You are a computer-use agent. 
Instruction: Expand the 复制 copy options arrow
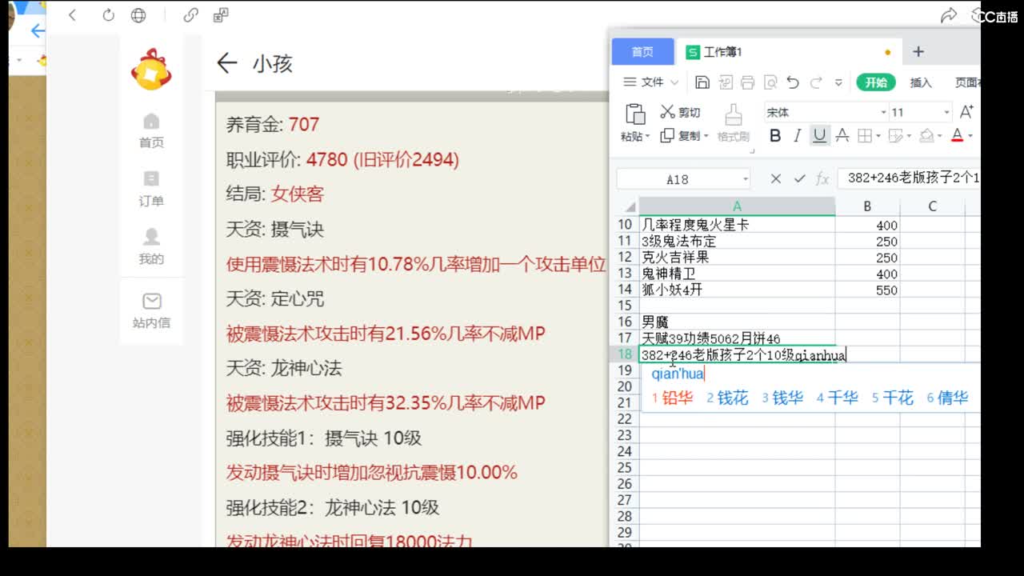[706, 137]
